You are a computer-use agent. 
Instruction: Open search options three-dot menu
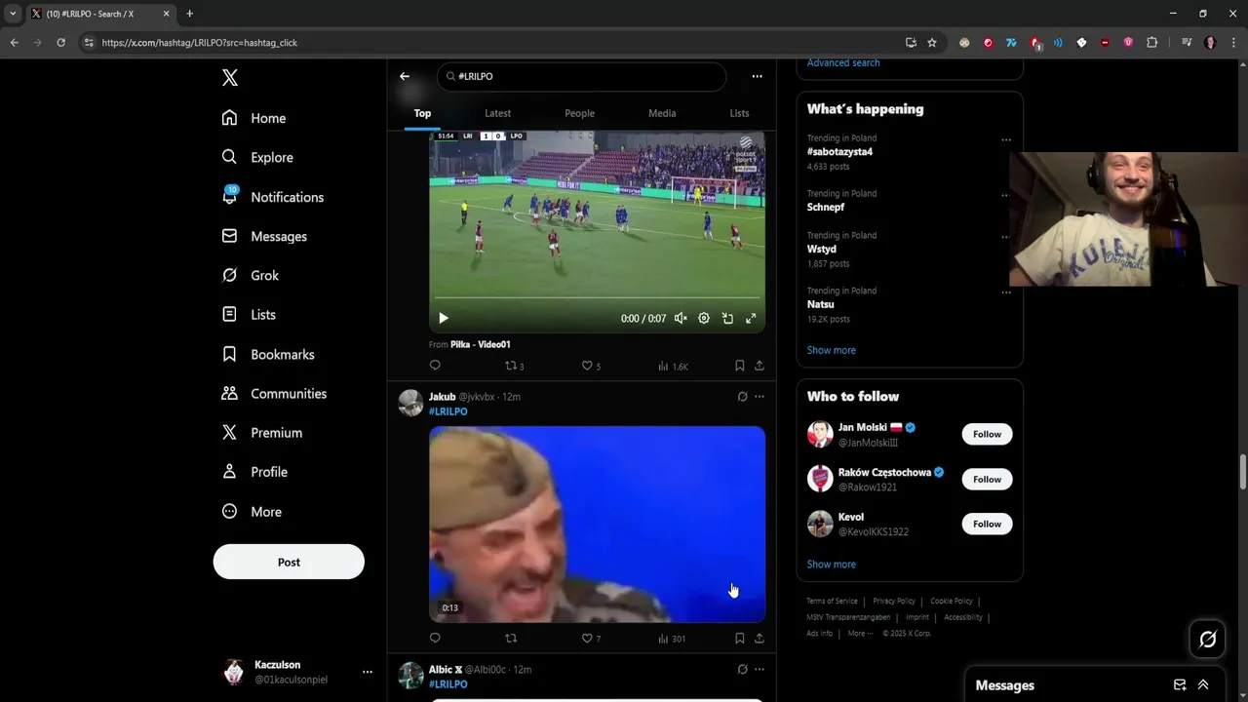[757, 76]
